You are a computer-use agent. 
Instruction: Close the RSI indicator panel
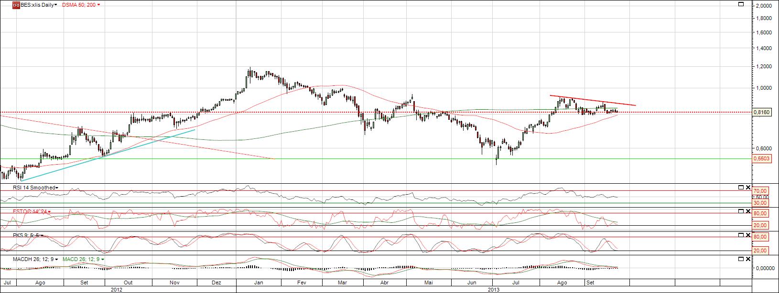click(x=748, y=187)
